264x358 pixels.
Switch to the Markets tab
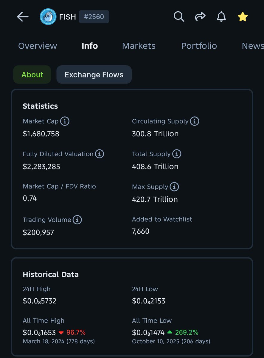pos(139,46)
